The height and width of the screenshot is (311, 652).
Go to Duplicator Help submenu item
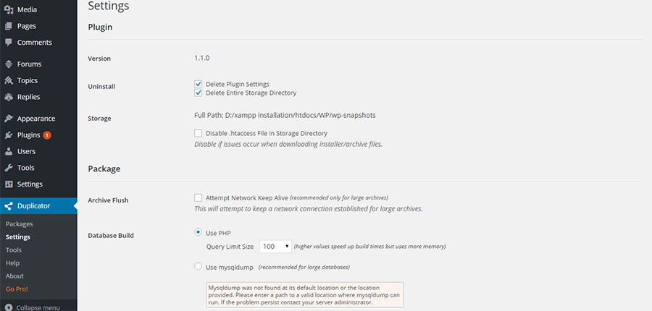(x=12, y=263)
